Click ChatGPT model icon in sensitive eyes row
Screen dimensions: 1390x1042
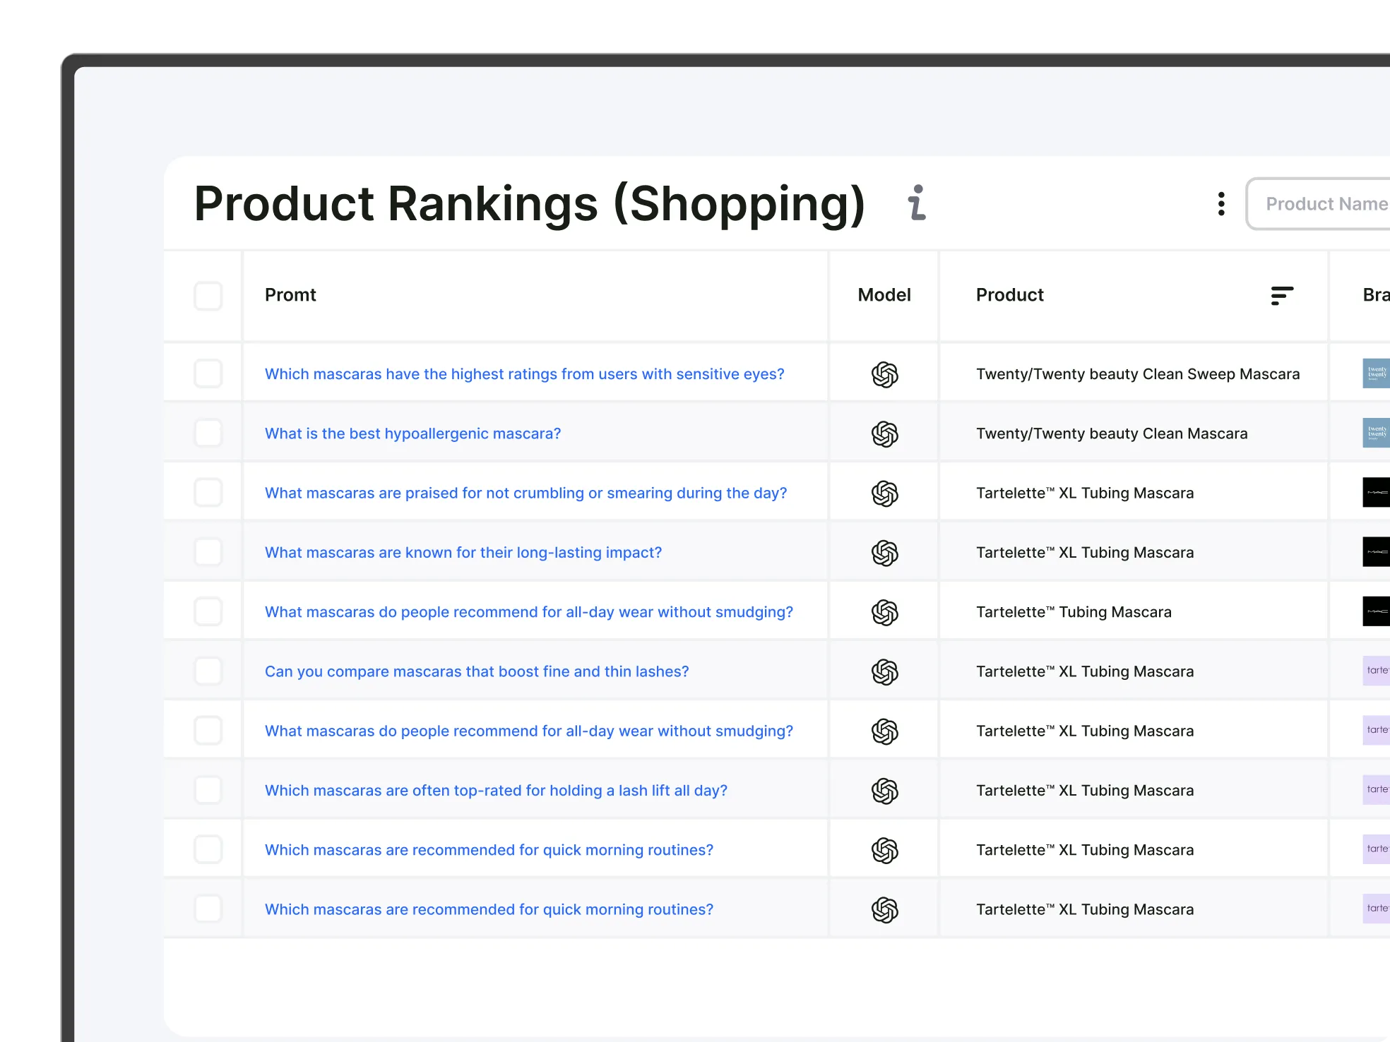884,374
